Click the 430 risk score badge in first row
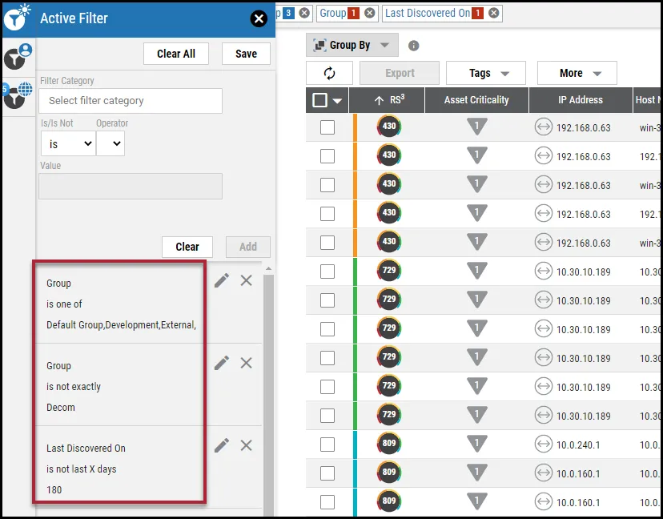This screenshot has width=663, height=519. (x=388, y=126)
